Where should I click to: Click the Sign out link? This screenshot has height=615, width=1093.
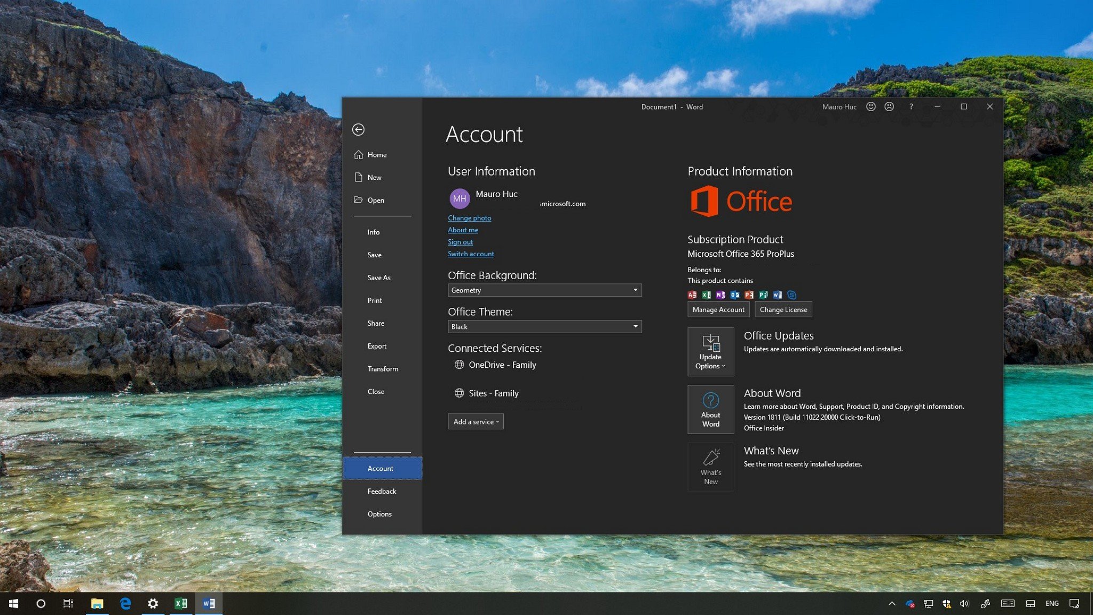point(460,241)
